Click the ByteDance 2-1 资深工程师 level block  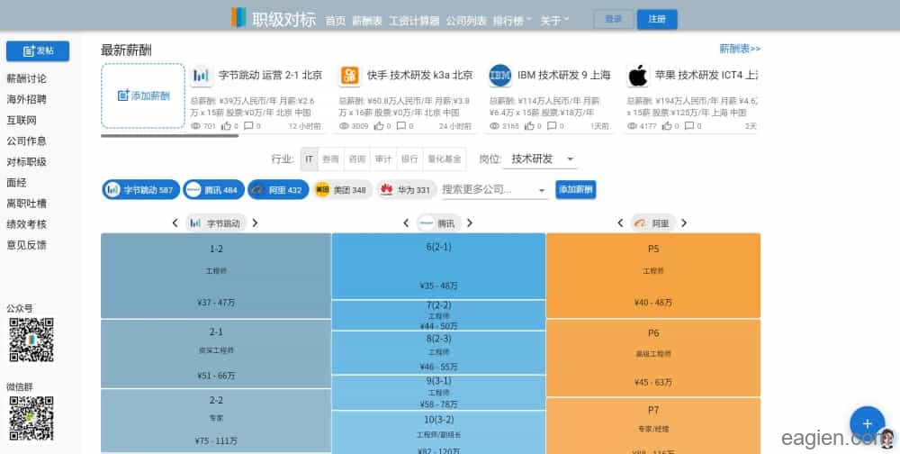pos(216,353)
